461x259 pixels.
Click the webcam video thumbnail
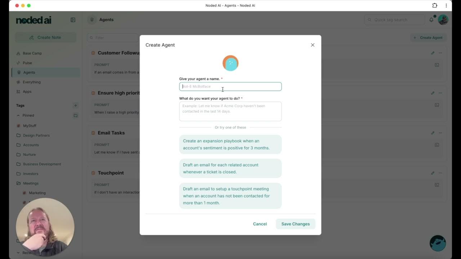point(45,227)
